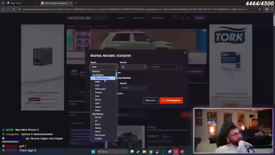Open a new browser tab with plus
Image resolution: width=275 pixels, height=155 pixels.
(x=76, y=3)
